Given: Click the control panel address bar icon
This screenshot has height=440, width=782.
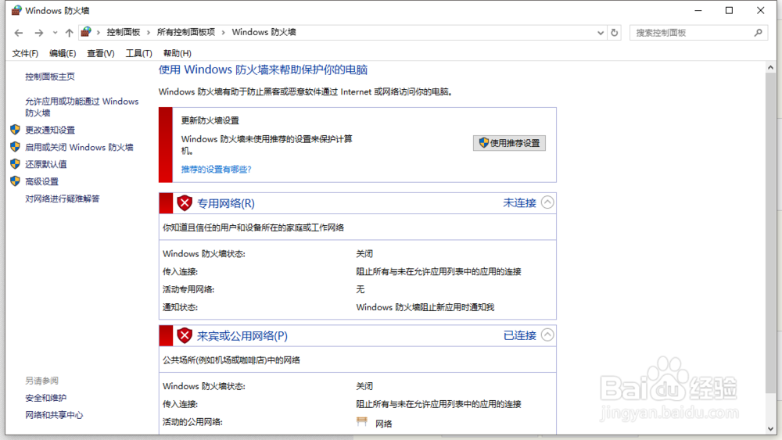Looking at the screenshot, I should pyautogui.click(x=86, y=32).
